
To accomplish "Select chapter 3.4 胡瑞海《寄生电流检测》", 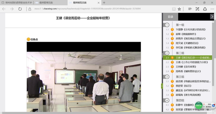I will click(x=188, y=95).
